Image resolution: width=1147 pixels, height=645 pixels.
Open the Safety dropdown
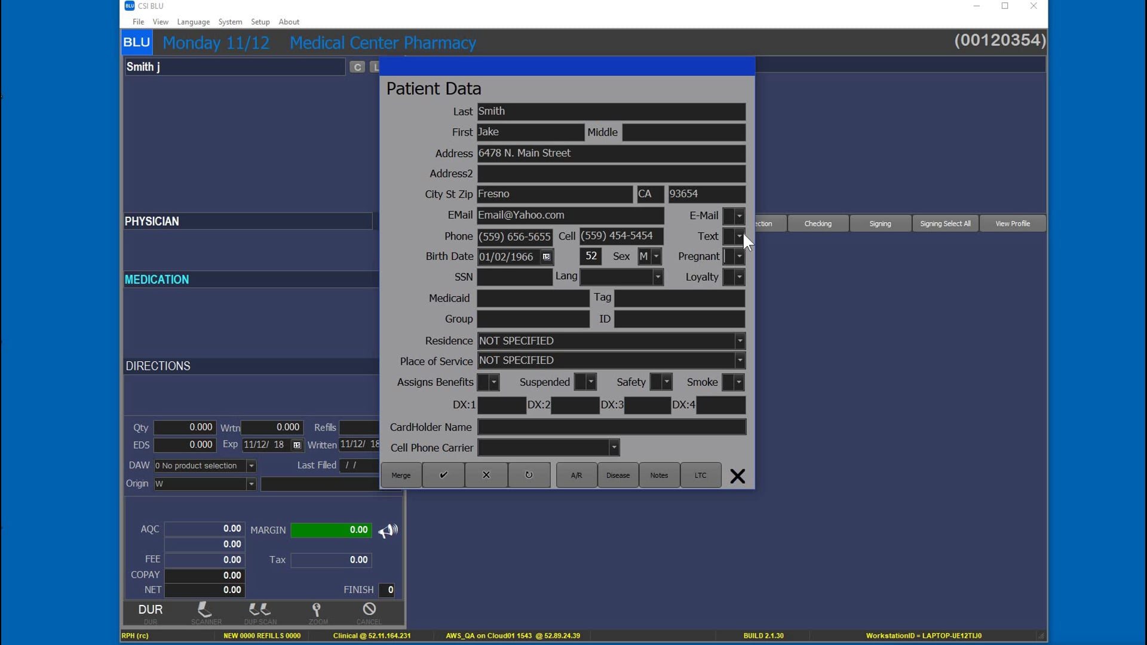click(667, 382)
